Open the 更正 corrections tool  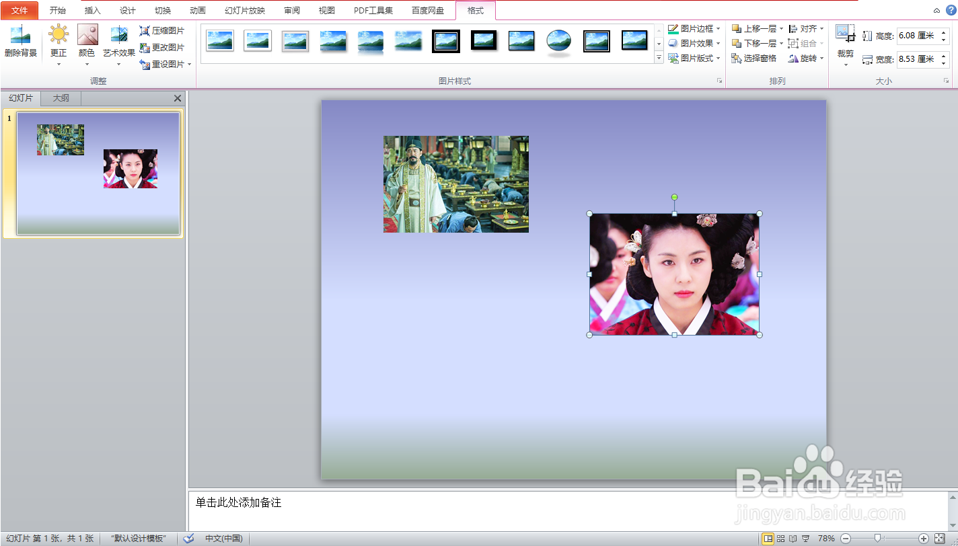(59, 45)
